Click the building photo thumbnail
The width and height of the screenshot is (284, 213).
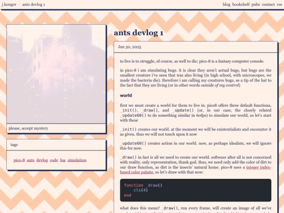56,74
